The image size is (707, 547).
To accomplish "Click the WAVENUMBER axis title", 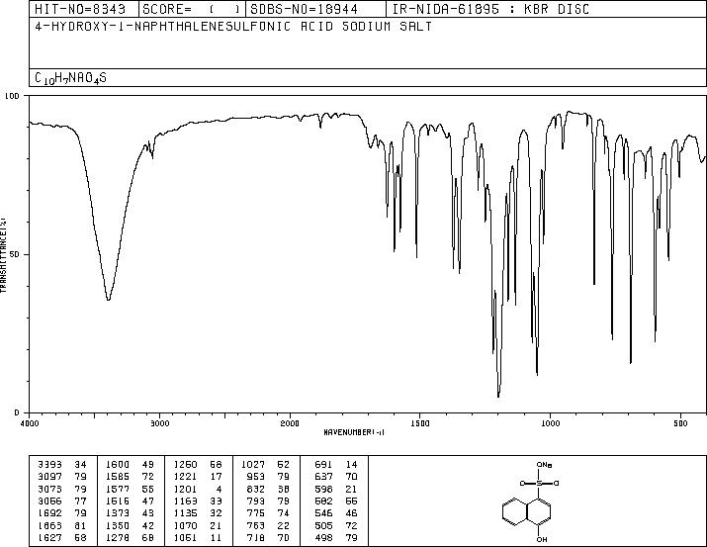I will [354, 432].
